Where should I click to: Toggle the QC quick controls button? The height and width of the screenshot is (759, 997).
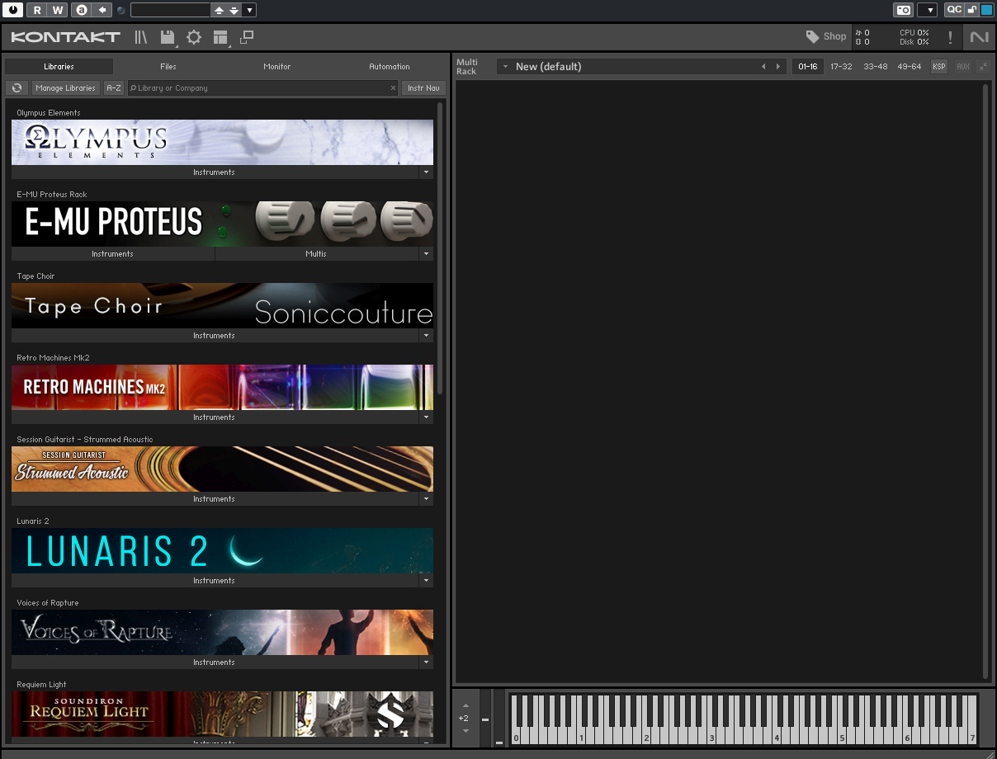click(x=954, y=10)
